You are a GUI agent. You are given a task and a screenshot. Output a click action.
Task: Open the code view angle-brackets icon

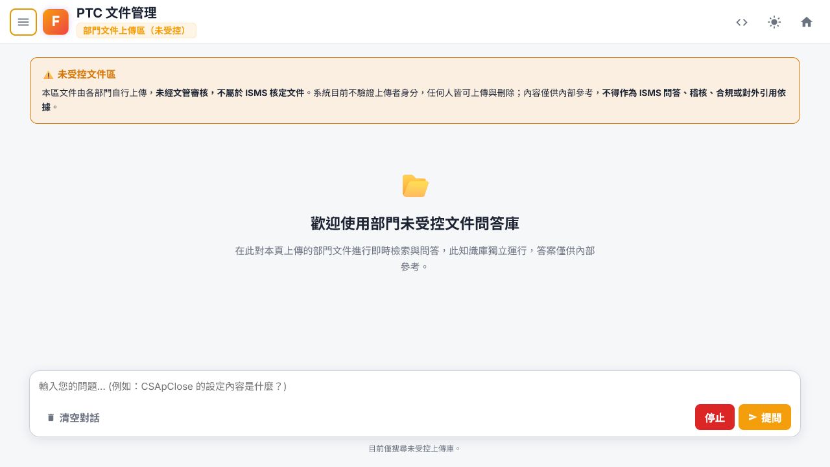[742, 22]
